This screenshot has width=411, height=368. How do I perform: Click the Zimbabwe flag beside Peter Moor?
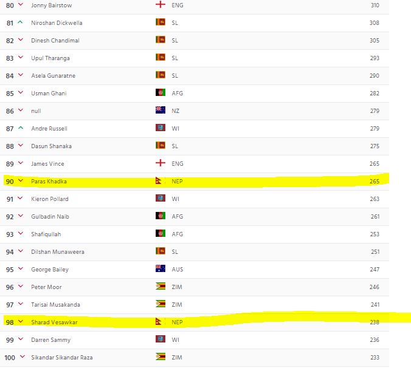click(x=161, y=287)
